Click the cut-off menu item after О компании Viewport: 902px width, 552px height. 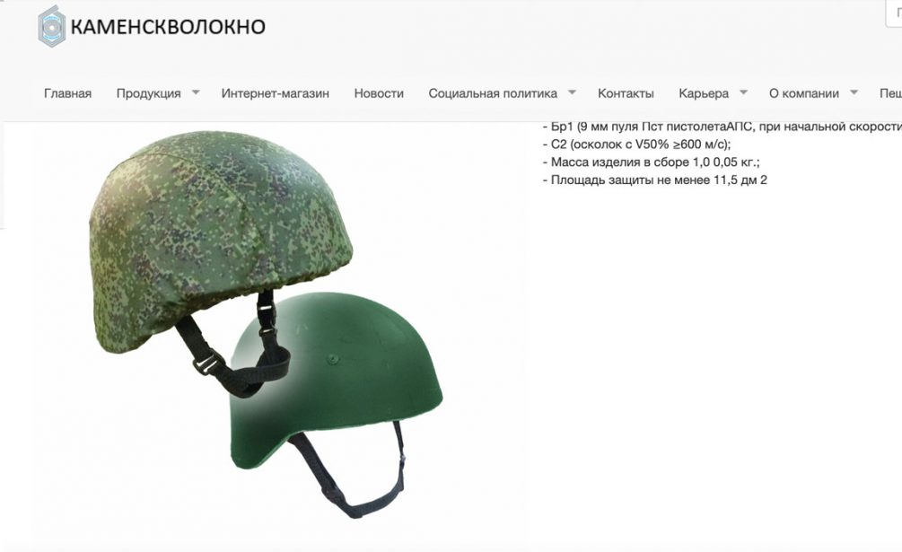(890, 93)
